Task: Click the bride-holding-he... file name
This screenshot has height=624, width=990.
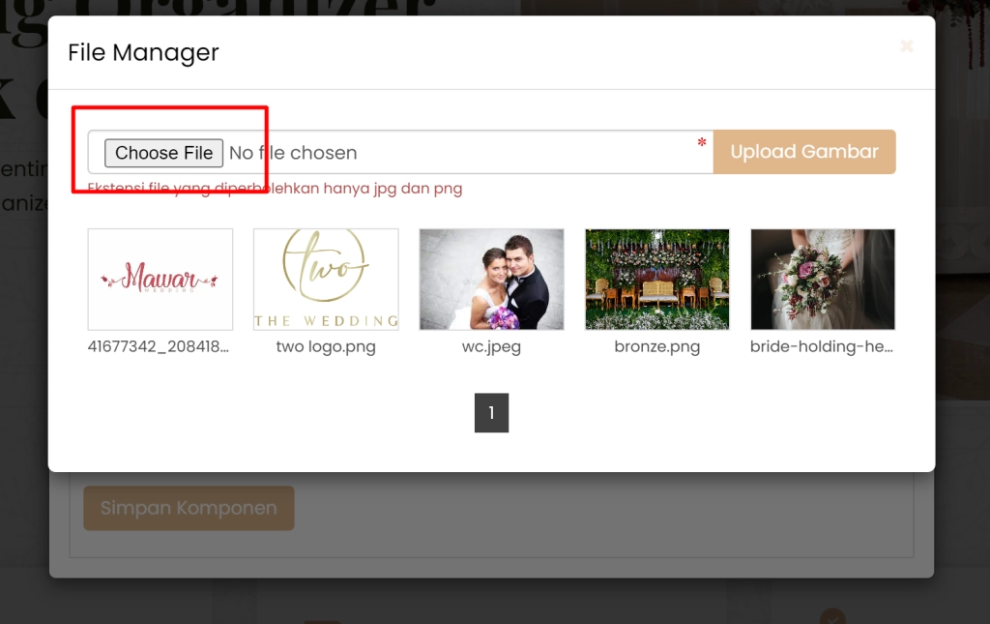Action: click(x=822, y=346)
